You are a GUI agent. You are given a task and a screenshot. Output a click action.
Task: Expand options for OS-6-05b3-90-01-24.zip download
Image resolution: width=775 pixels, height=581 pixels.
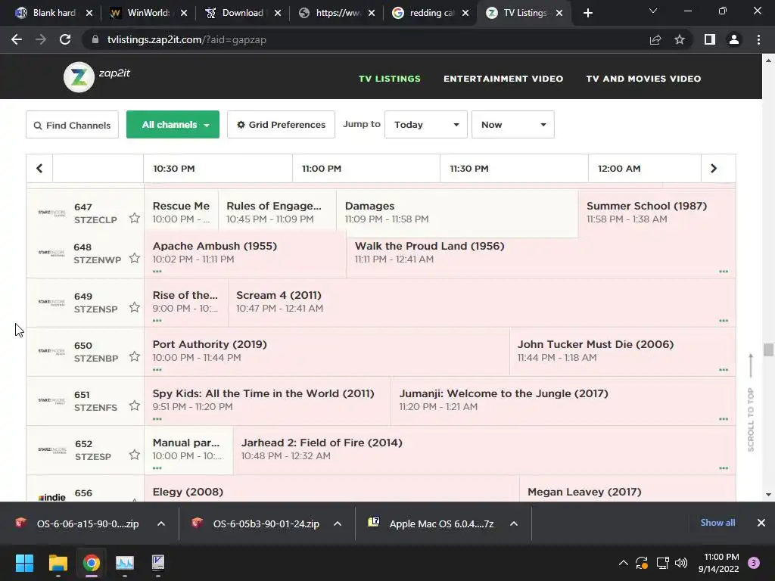coord(338,524)
